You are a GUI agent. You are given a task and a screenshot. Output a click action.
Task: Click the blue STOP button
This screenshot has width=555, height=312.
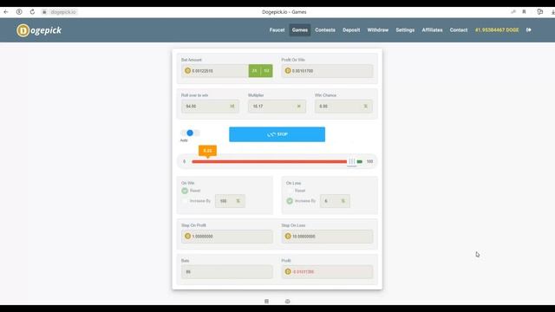pyautogui.click(x=277, y=134)
